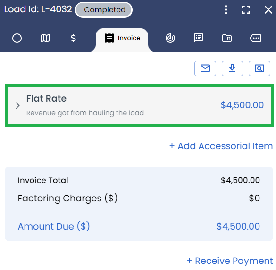Open the documents folder tab

coord(227,38)
